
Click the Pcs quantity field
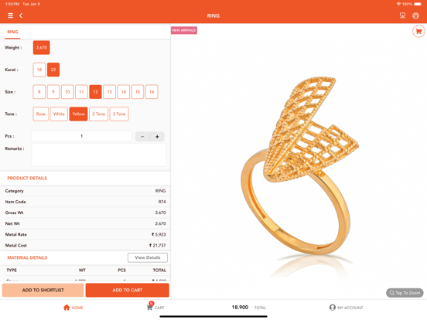pyautogui.click(x=82, y=136)
